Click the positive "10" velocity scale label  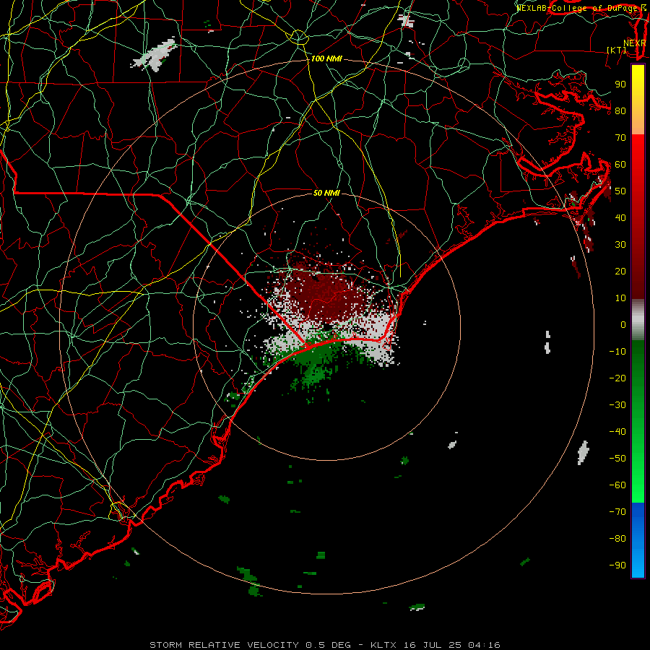620,298
